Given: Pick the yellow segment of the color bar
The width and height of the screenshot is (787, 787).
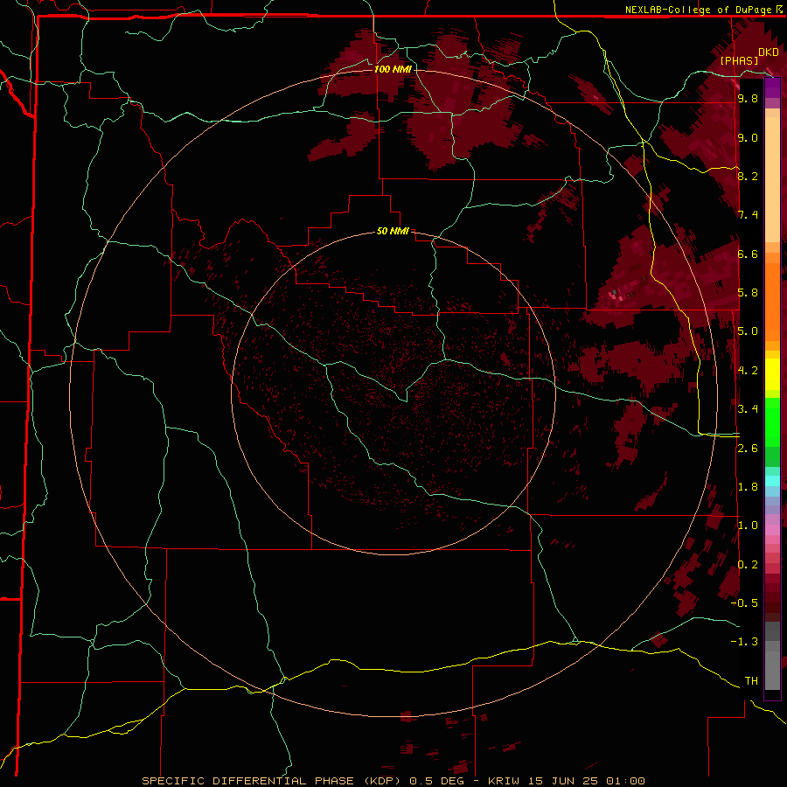Looking at the screenshot, I should (x=772, y=374).
